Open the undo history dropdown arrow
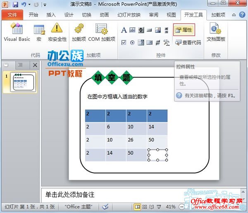248x213 pixels. pos(30,5)
